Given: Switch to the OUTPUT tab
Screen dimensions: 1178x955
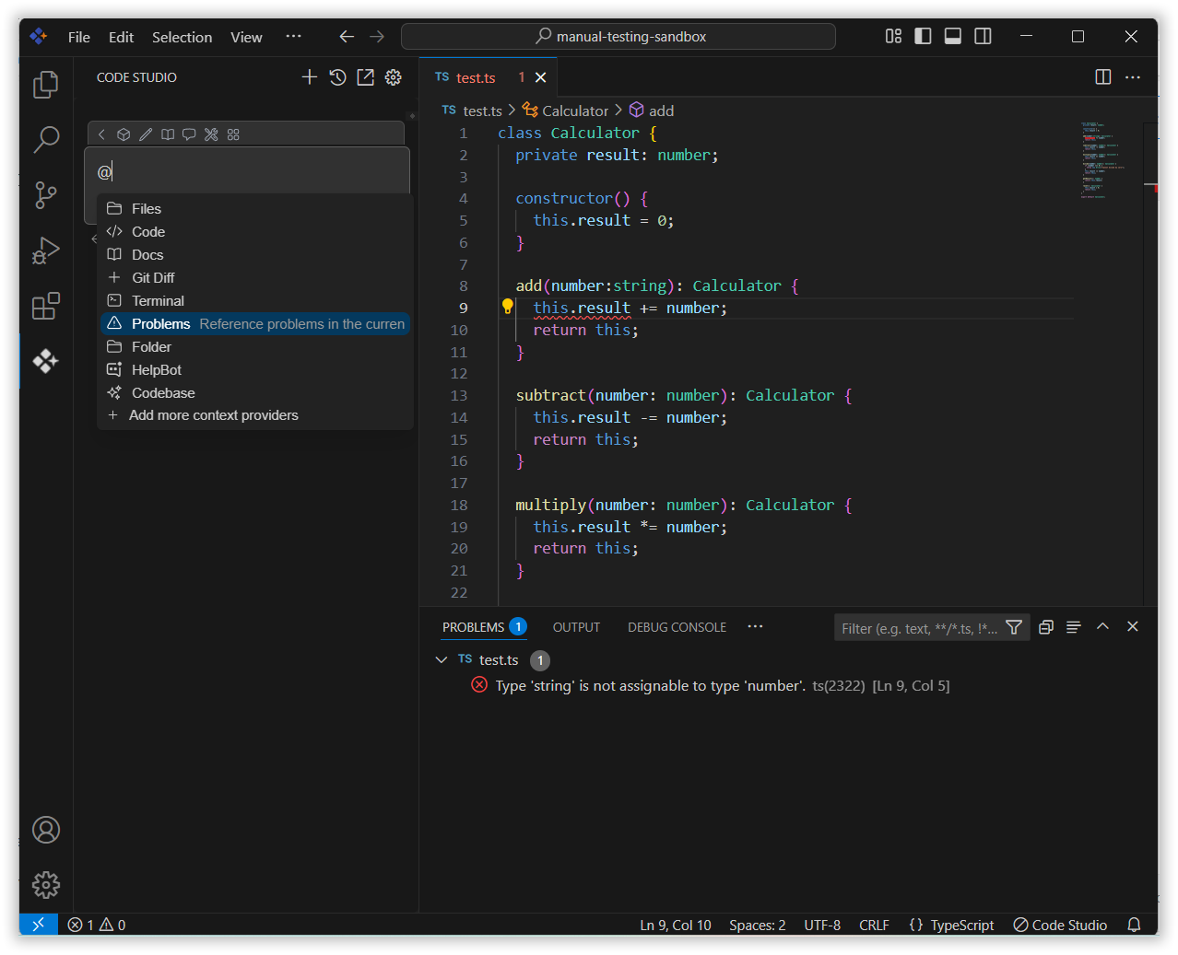Looking at the screenshot, I should tap(576, 626).
